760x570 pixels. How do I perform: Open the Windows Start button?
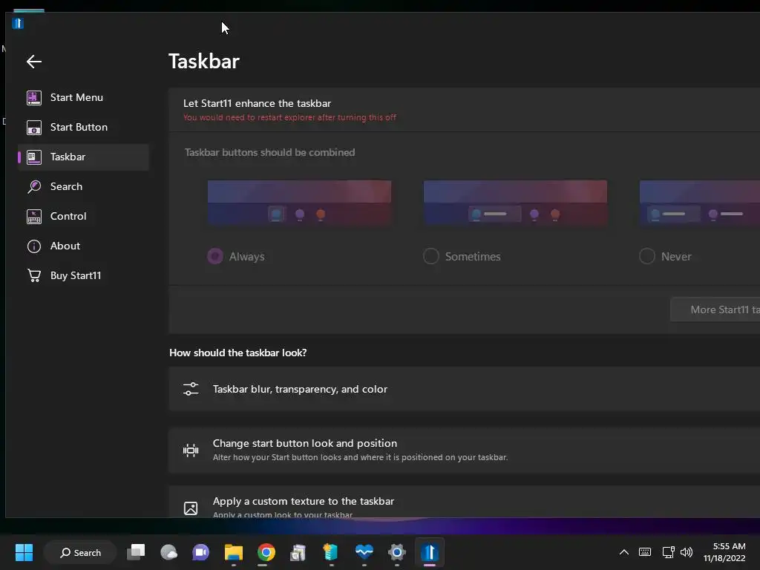point(24,552)
